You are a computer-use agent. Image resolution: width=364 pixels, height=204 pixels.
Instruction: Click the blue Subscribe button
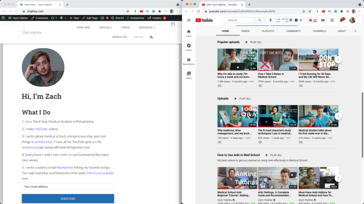tap(68, 199)
